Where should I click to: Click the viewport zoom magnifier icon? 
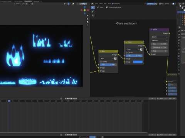coord(87,16)
